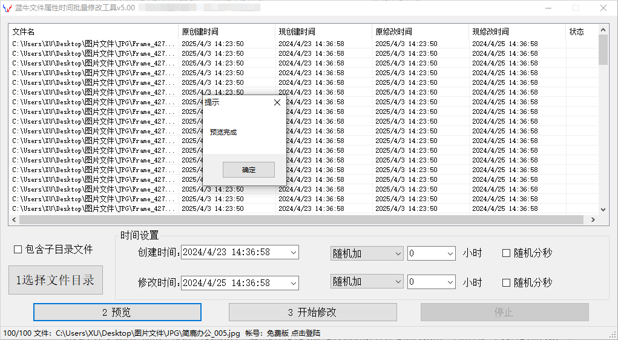The width and height of the screenshot is (618, 340).
Task: Open 随机加 dropdown in creation time row
Action: tap(367, 253)
